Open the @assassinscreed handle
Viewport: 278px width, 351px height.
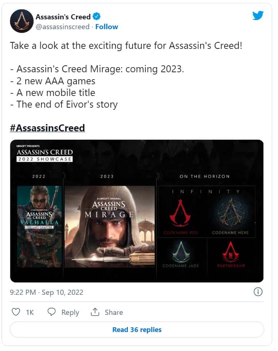pyautogui.click(x=62, y=27)
